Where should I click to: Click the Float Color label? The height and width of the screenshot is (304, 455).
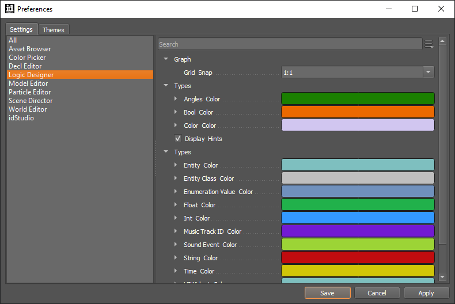(x=199, y=205)
